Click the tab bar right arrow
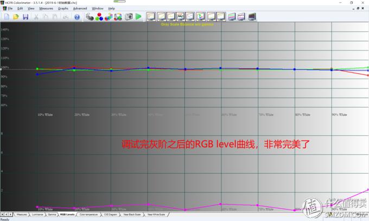The image size is (369, 221). pos(10,214)
